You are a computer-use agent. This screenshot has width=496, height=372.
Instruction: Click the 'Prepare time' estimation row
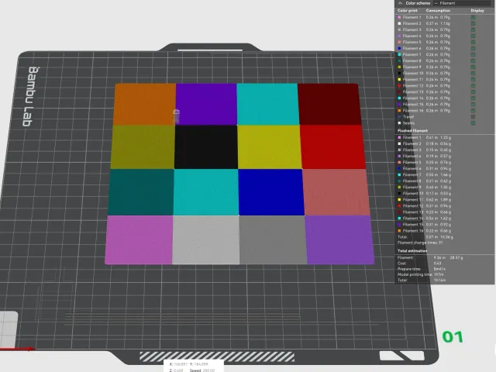tap(422, 269)
